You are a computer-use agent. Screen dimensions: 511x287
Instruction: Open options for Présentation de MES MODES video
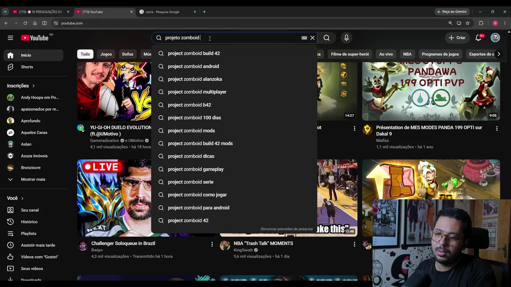click(x=497, y=128)
